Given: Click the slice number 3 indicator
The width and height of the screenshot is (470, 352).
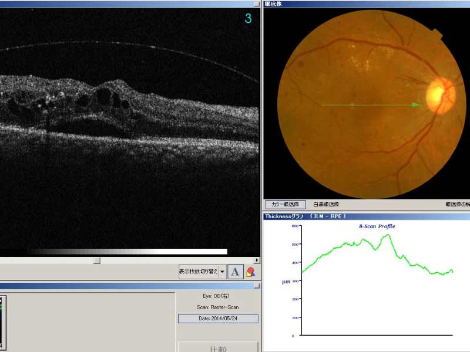Looking at the screenshot, I should pyautogui.click(x=248, y=18).
